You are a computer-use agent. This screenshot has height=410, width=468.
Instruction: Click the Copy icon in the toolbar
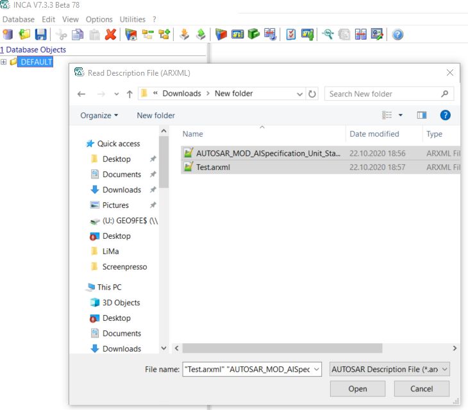[x=78, y=35]
